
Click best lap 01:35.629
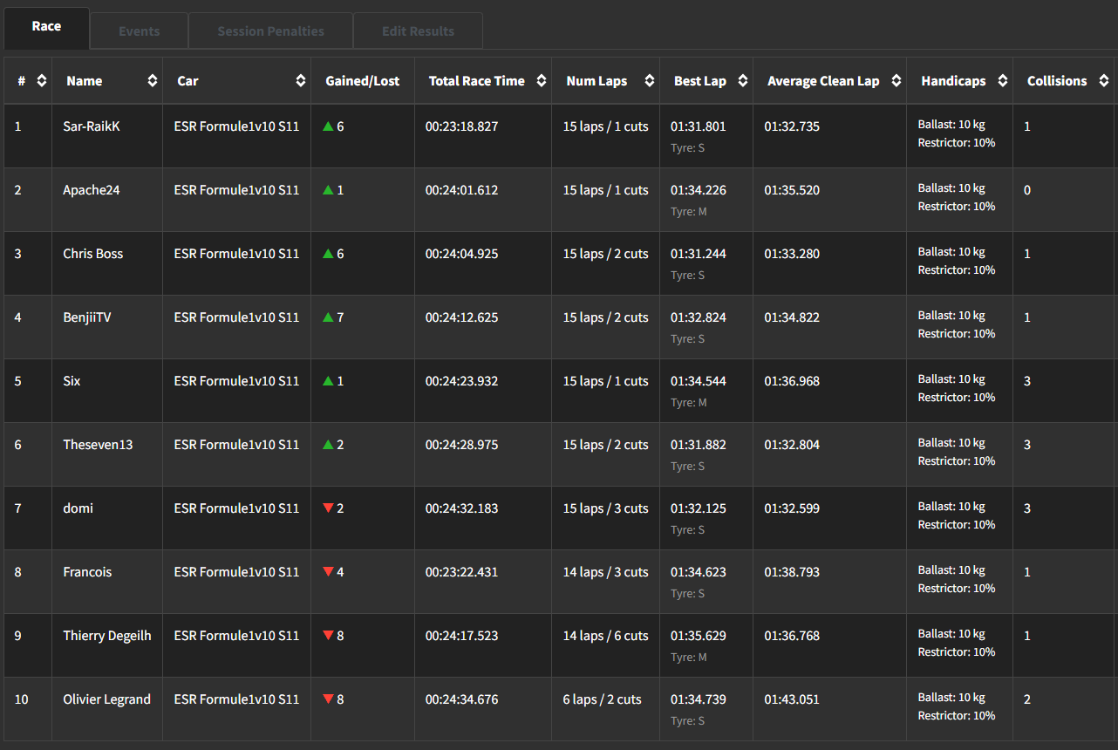pyautogui.click(x=699, y=636)
